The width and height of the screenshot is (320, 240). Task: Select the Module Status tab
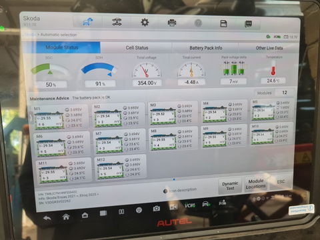coord(62,47)
